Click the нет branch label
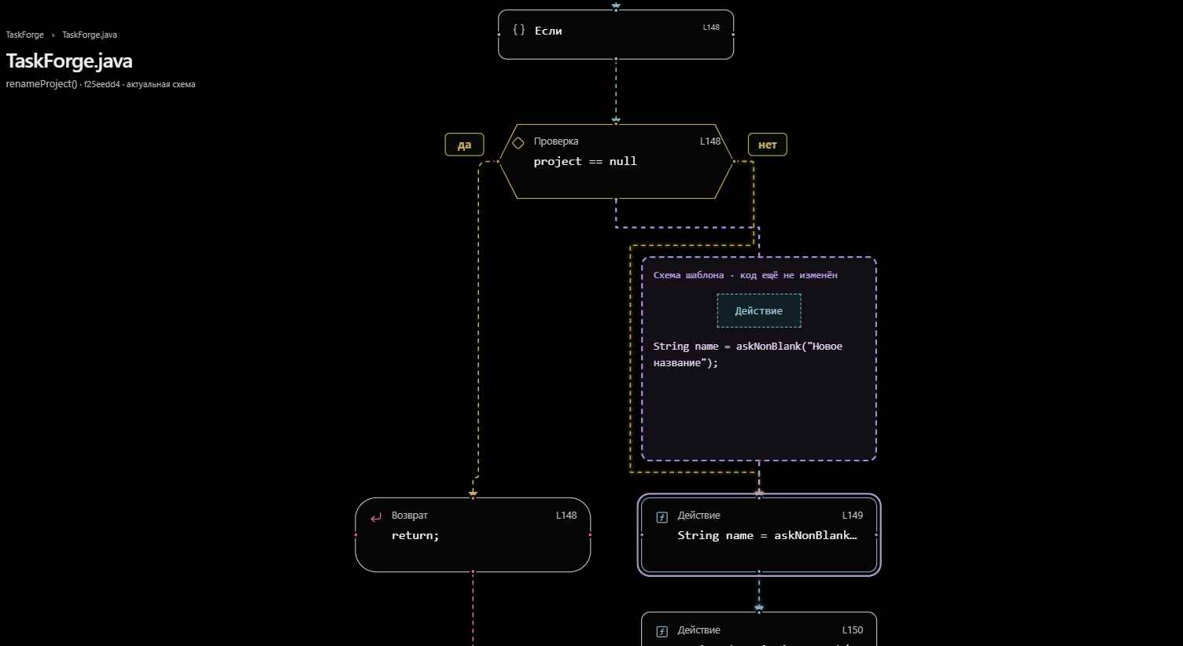This screenshot has height=646, width=1183. click(768, 145)
